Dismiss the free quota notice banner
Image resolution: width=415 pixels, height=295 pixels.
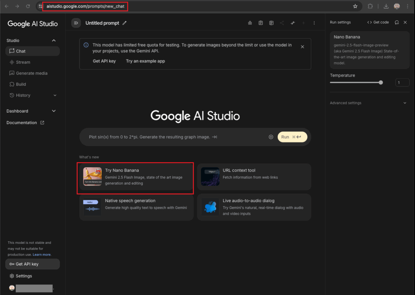[302, 47]
